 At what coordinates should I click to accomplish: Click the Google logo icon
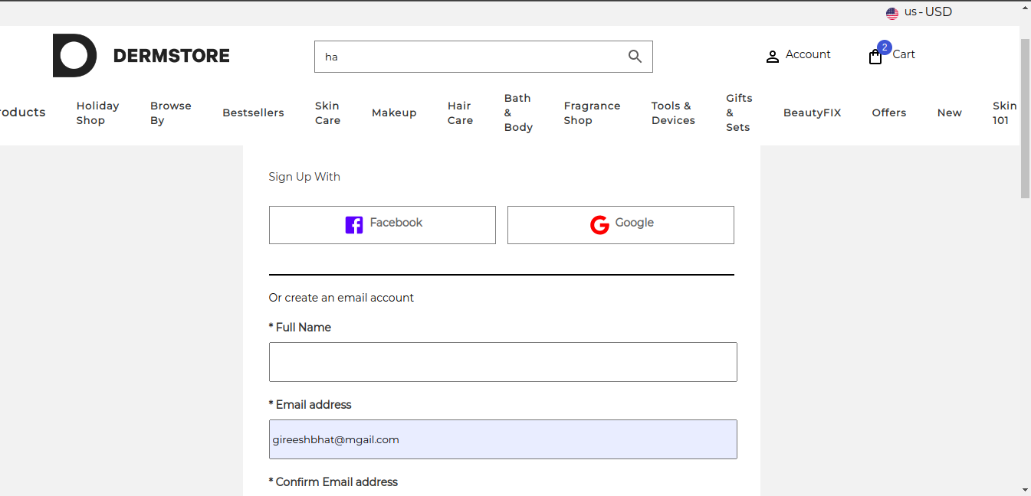tap(599, 224)
